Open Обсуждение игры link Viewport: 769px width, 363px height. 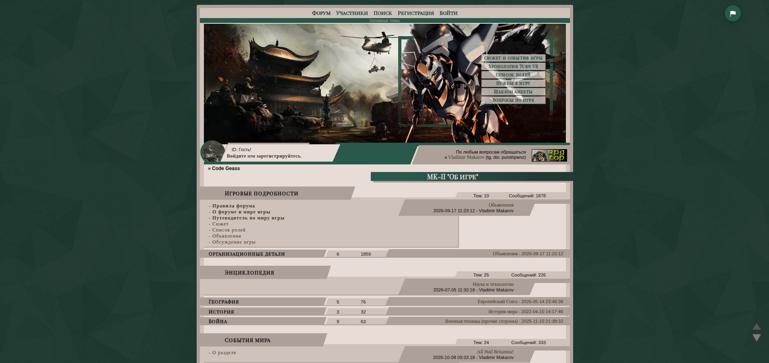[x=234, y=242]
